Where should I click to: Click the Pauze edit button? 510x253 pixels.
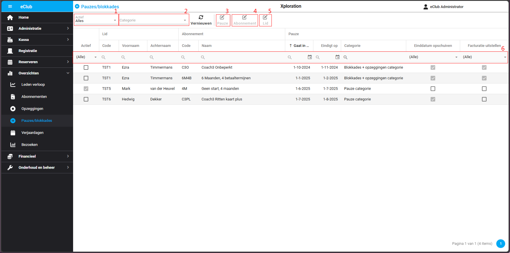pos(223,20)
